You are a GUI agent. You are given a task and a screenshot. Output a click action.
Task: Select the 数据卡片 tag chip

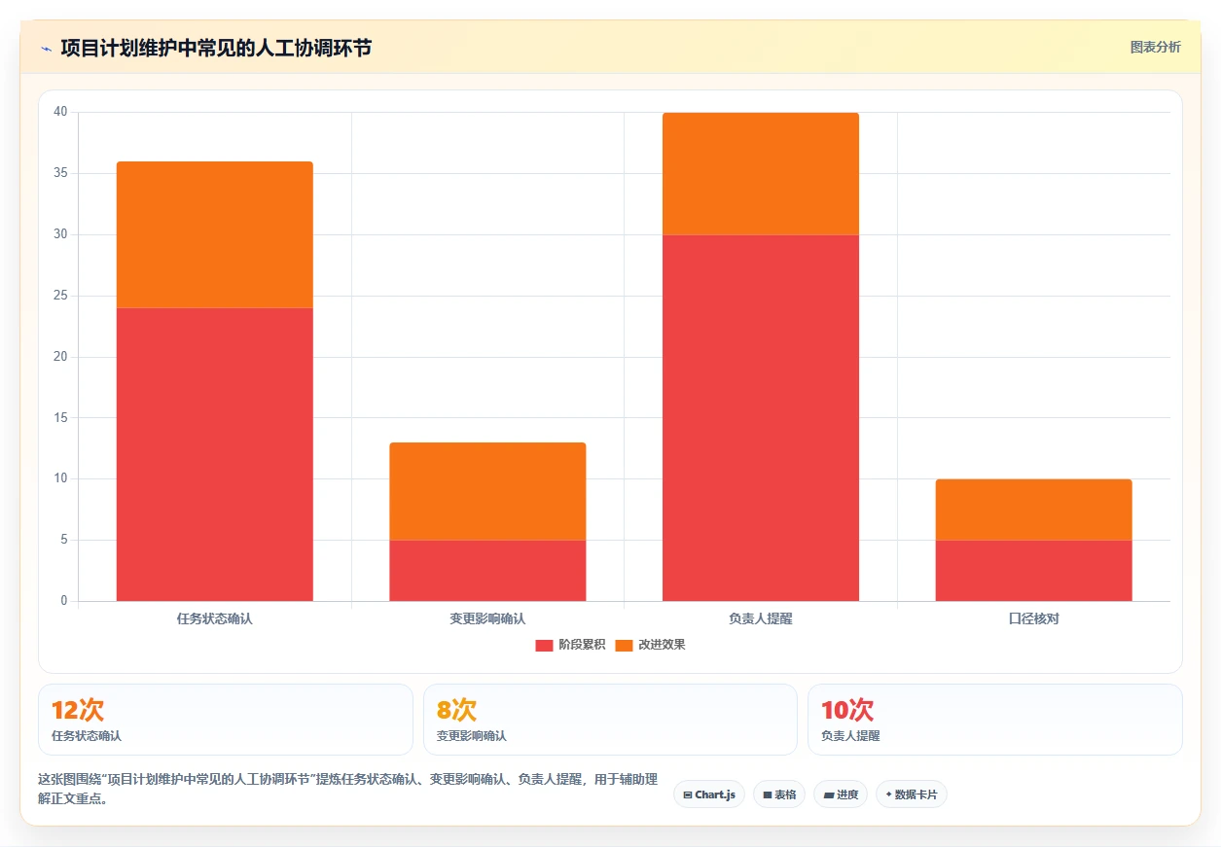point(912,794)
